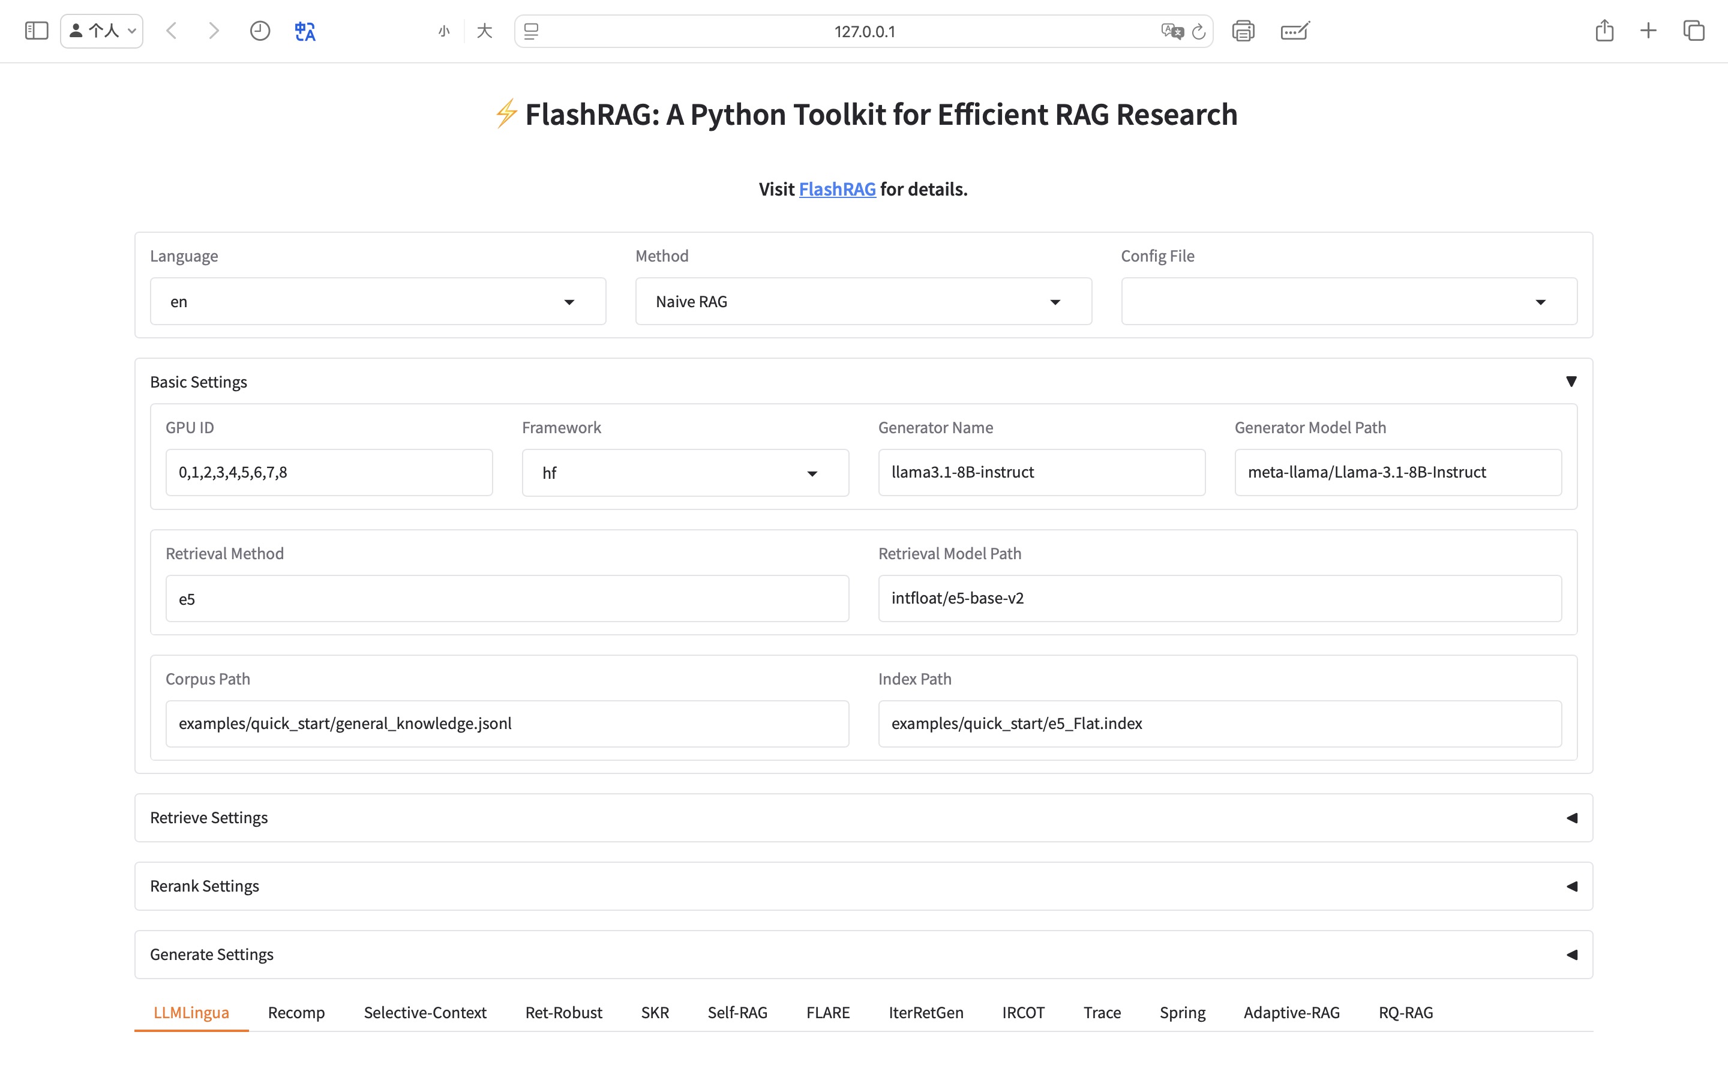
Task: Reload the page with refresh icon
Action: (1199, 31)
